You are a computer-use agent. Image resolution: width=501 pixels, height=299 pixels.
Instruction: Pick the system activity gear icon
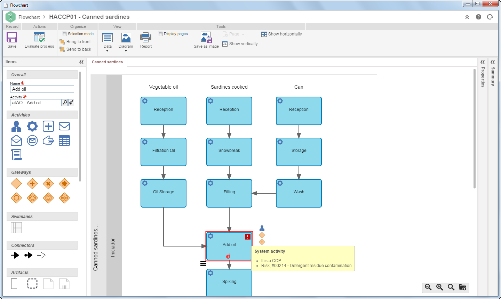point(32,126)
